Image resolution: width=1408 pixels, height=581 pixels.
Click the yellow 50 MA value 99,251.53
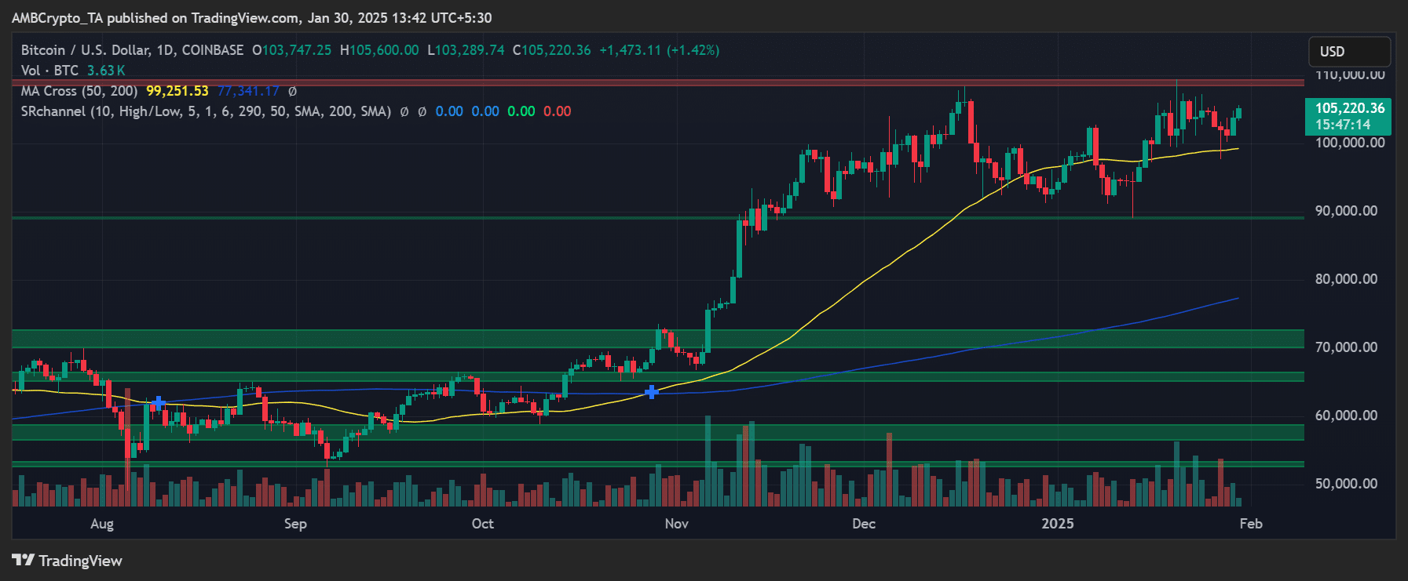click(177, 91)
